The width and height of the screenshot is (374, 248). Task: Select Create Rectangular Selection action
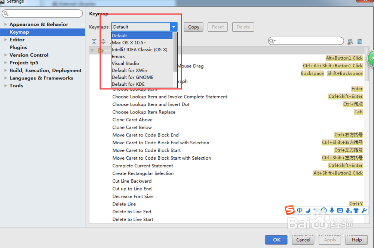143,173
